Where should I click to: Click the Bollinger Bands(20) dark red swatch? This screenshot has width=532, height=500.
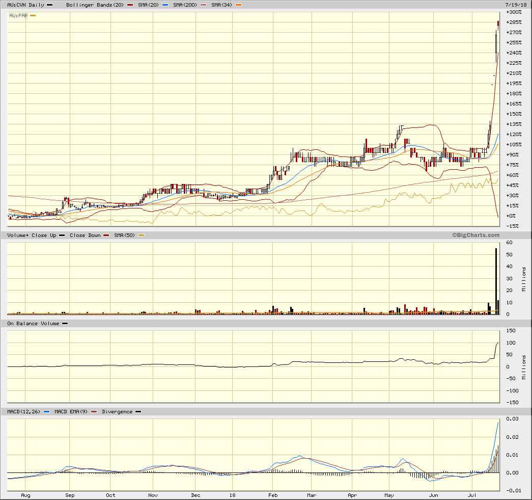pos(130,5)
